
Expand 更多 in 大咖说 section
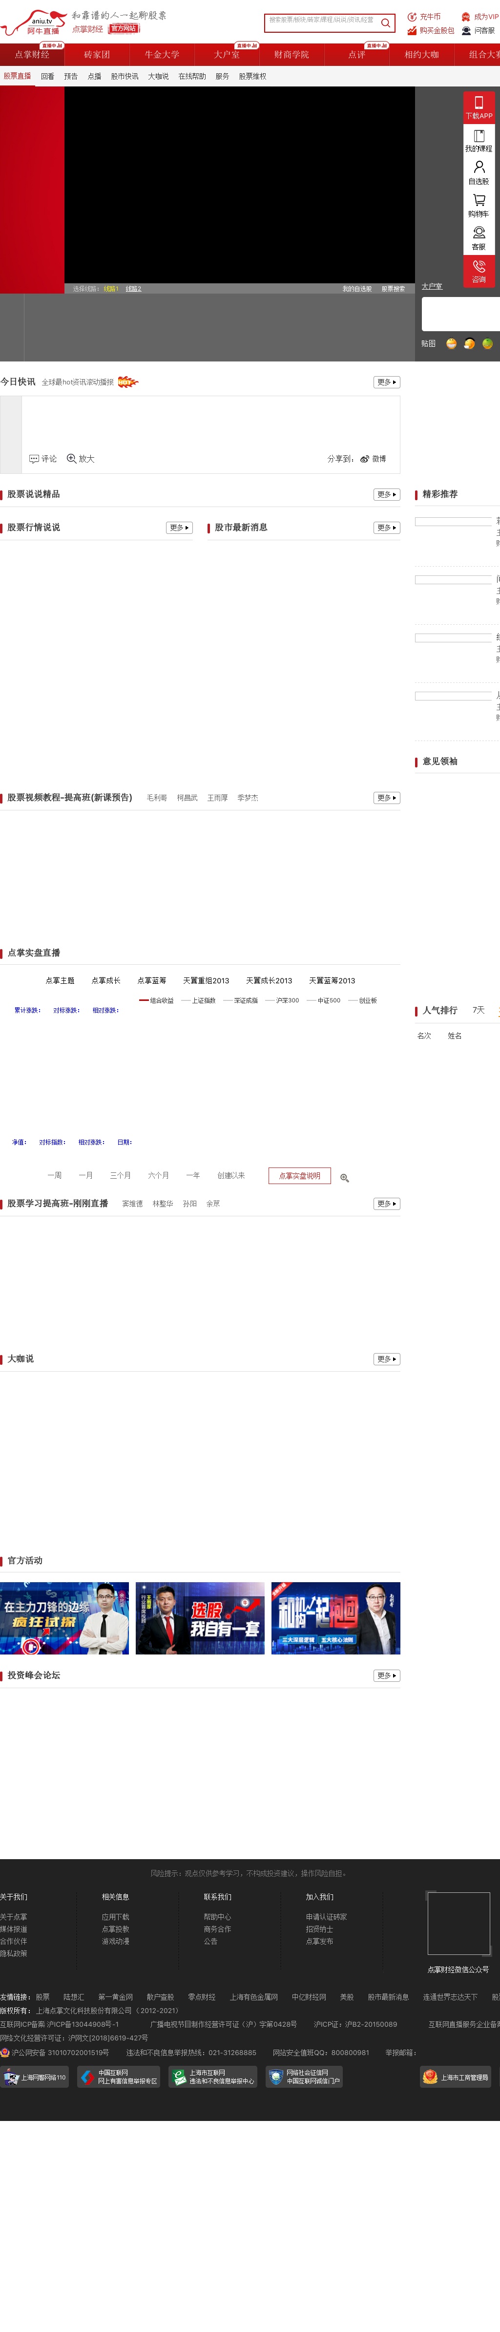387,1359
